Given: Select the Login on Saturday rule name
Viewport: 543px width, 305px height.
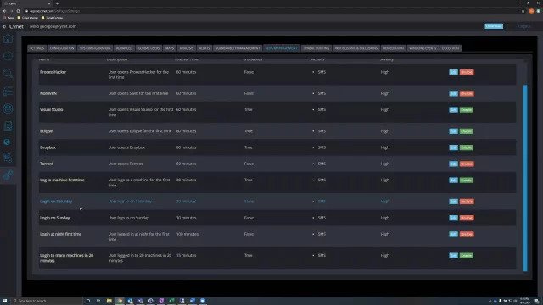Looking at the screenshot, I should (x=56, y=202).
